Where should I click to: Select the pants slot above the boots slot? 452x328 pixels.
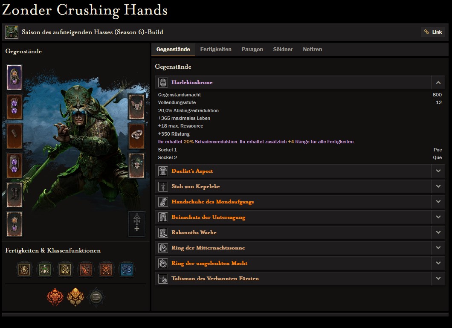tap(14, 165)
